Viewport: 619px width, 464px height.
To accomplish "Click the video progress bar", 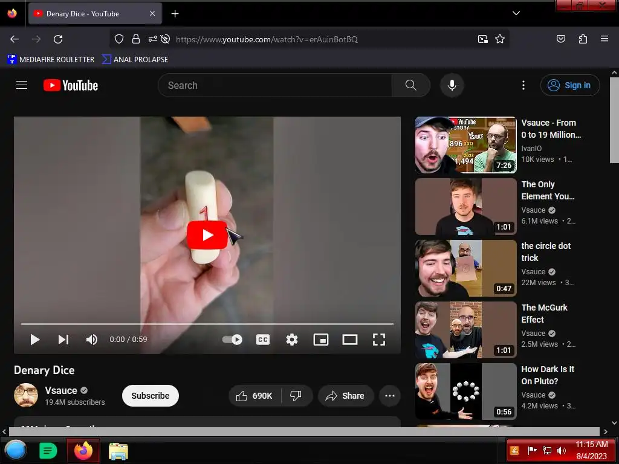I will coord(207,324).
